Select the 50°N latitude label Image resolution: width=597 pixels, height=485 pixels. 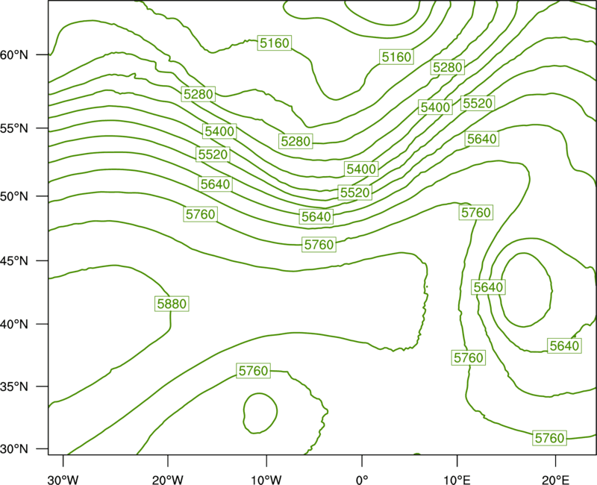(14, 196)
